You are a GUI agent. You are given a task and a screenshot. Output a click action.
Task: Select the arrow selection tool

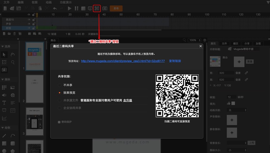[4, 55]
